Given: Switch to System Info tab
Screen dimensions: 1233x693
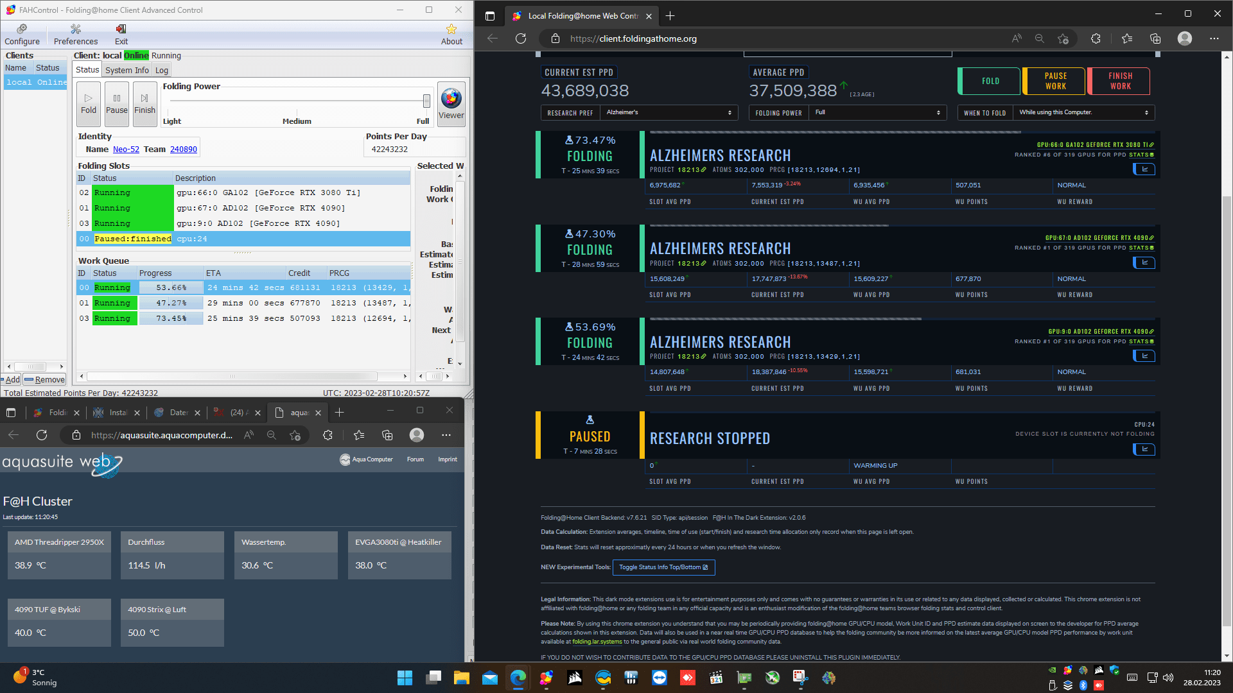Looking at the screenshot, I should (x=127, y=70).
